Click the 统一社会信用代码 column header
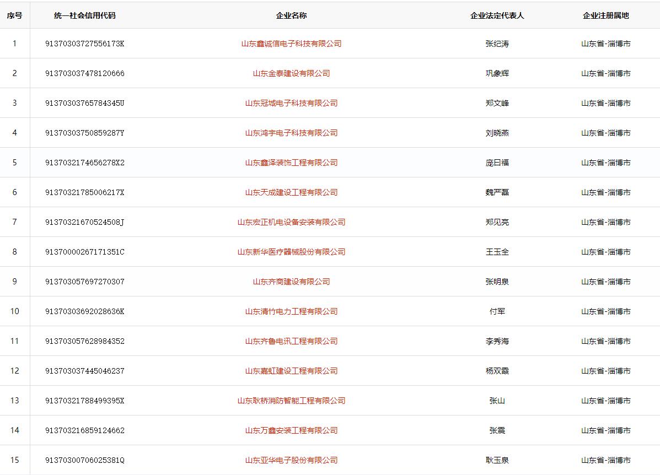660x475 pixels. (85, 15)
